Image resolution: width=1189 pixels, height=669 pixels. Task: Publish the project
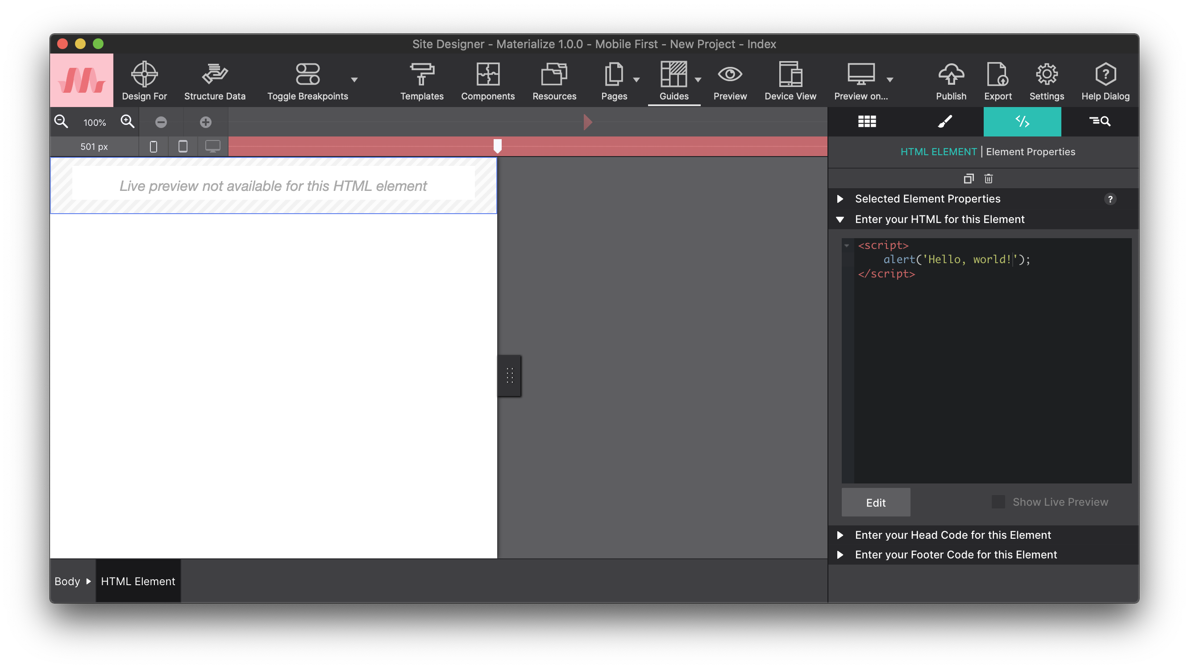[950, 81]
